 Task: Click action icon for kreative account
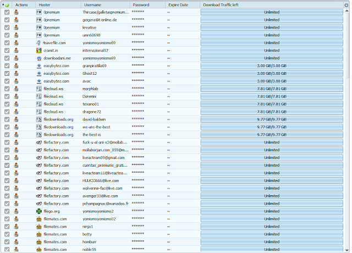pyautogui.click(x=16, y=28)
